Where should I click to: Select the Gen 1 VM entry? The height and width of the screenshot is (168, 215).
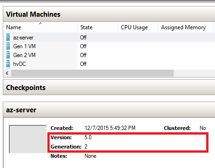pos(24,46)
